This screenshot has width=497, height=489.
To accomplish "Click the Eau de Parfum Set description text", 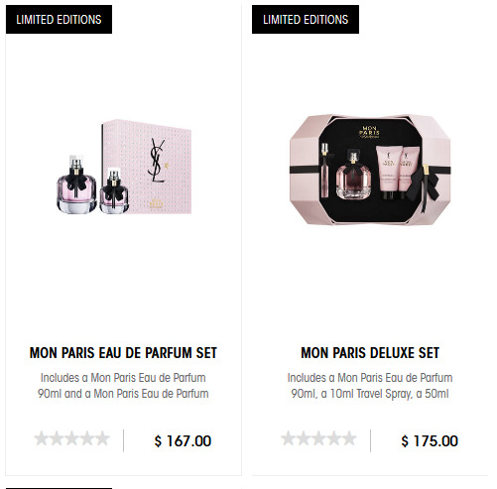I will (123, 386).
